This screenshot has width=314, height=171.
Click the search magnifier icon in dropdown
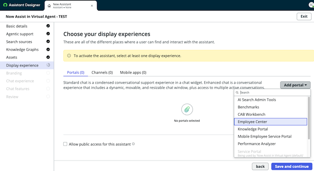(x=237, y=92)
